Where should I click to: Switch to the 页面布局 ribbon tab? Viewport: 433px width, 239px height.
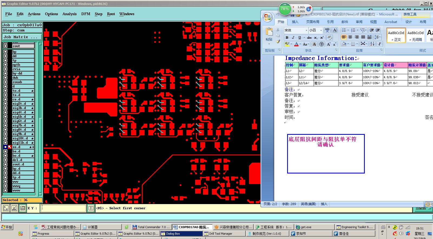pyautogui.click(x=313, y=22)
